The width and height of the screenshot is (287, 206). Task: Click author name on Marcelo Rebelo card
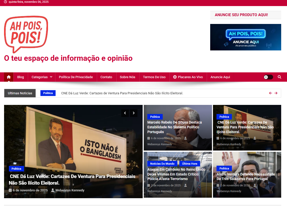(x=160, y=144)
